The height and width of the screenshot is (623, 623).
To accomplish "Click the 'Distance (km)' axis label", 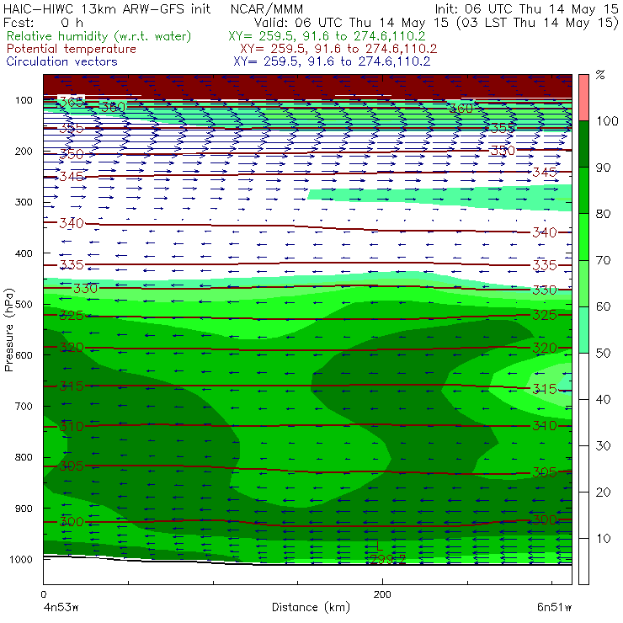I will pyautogui.click(x=311, y=607).
